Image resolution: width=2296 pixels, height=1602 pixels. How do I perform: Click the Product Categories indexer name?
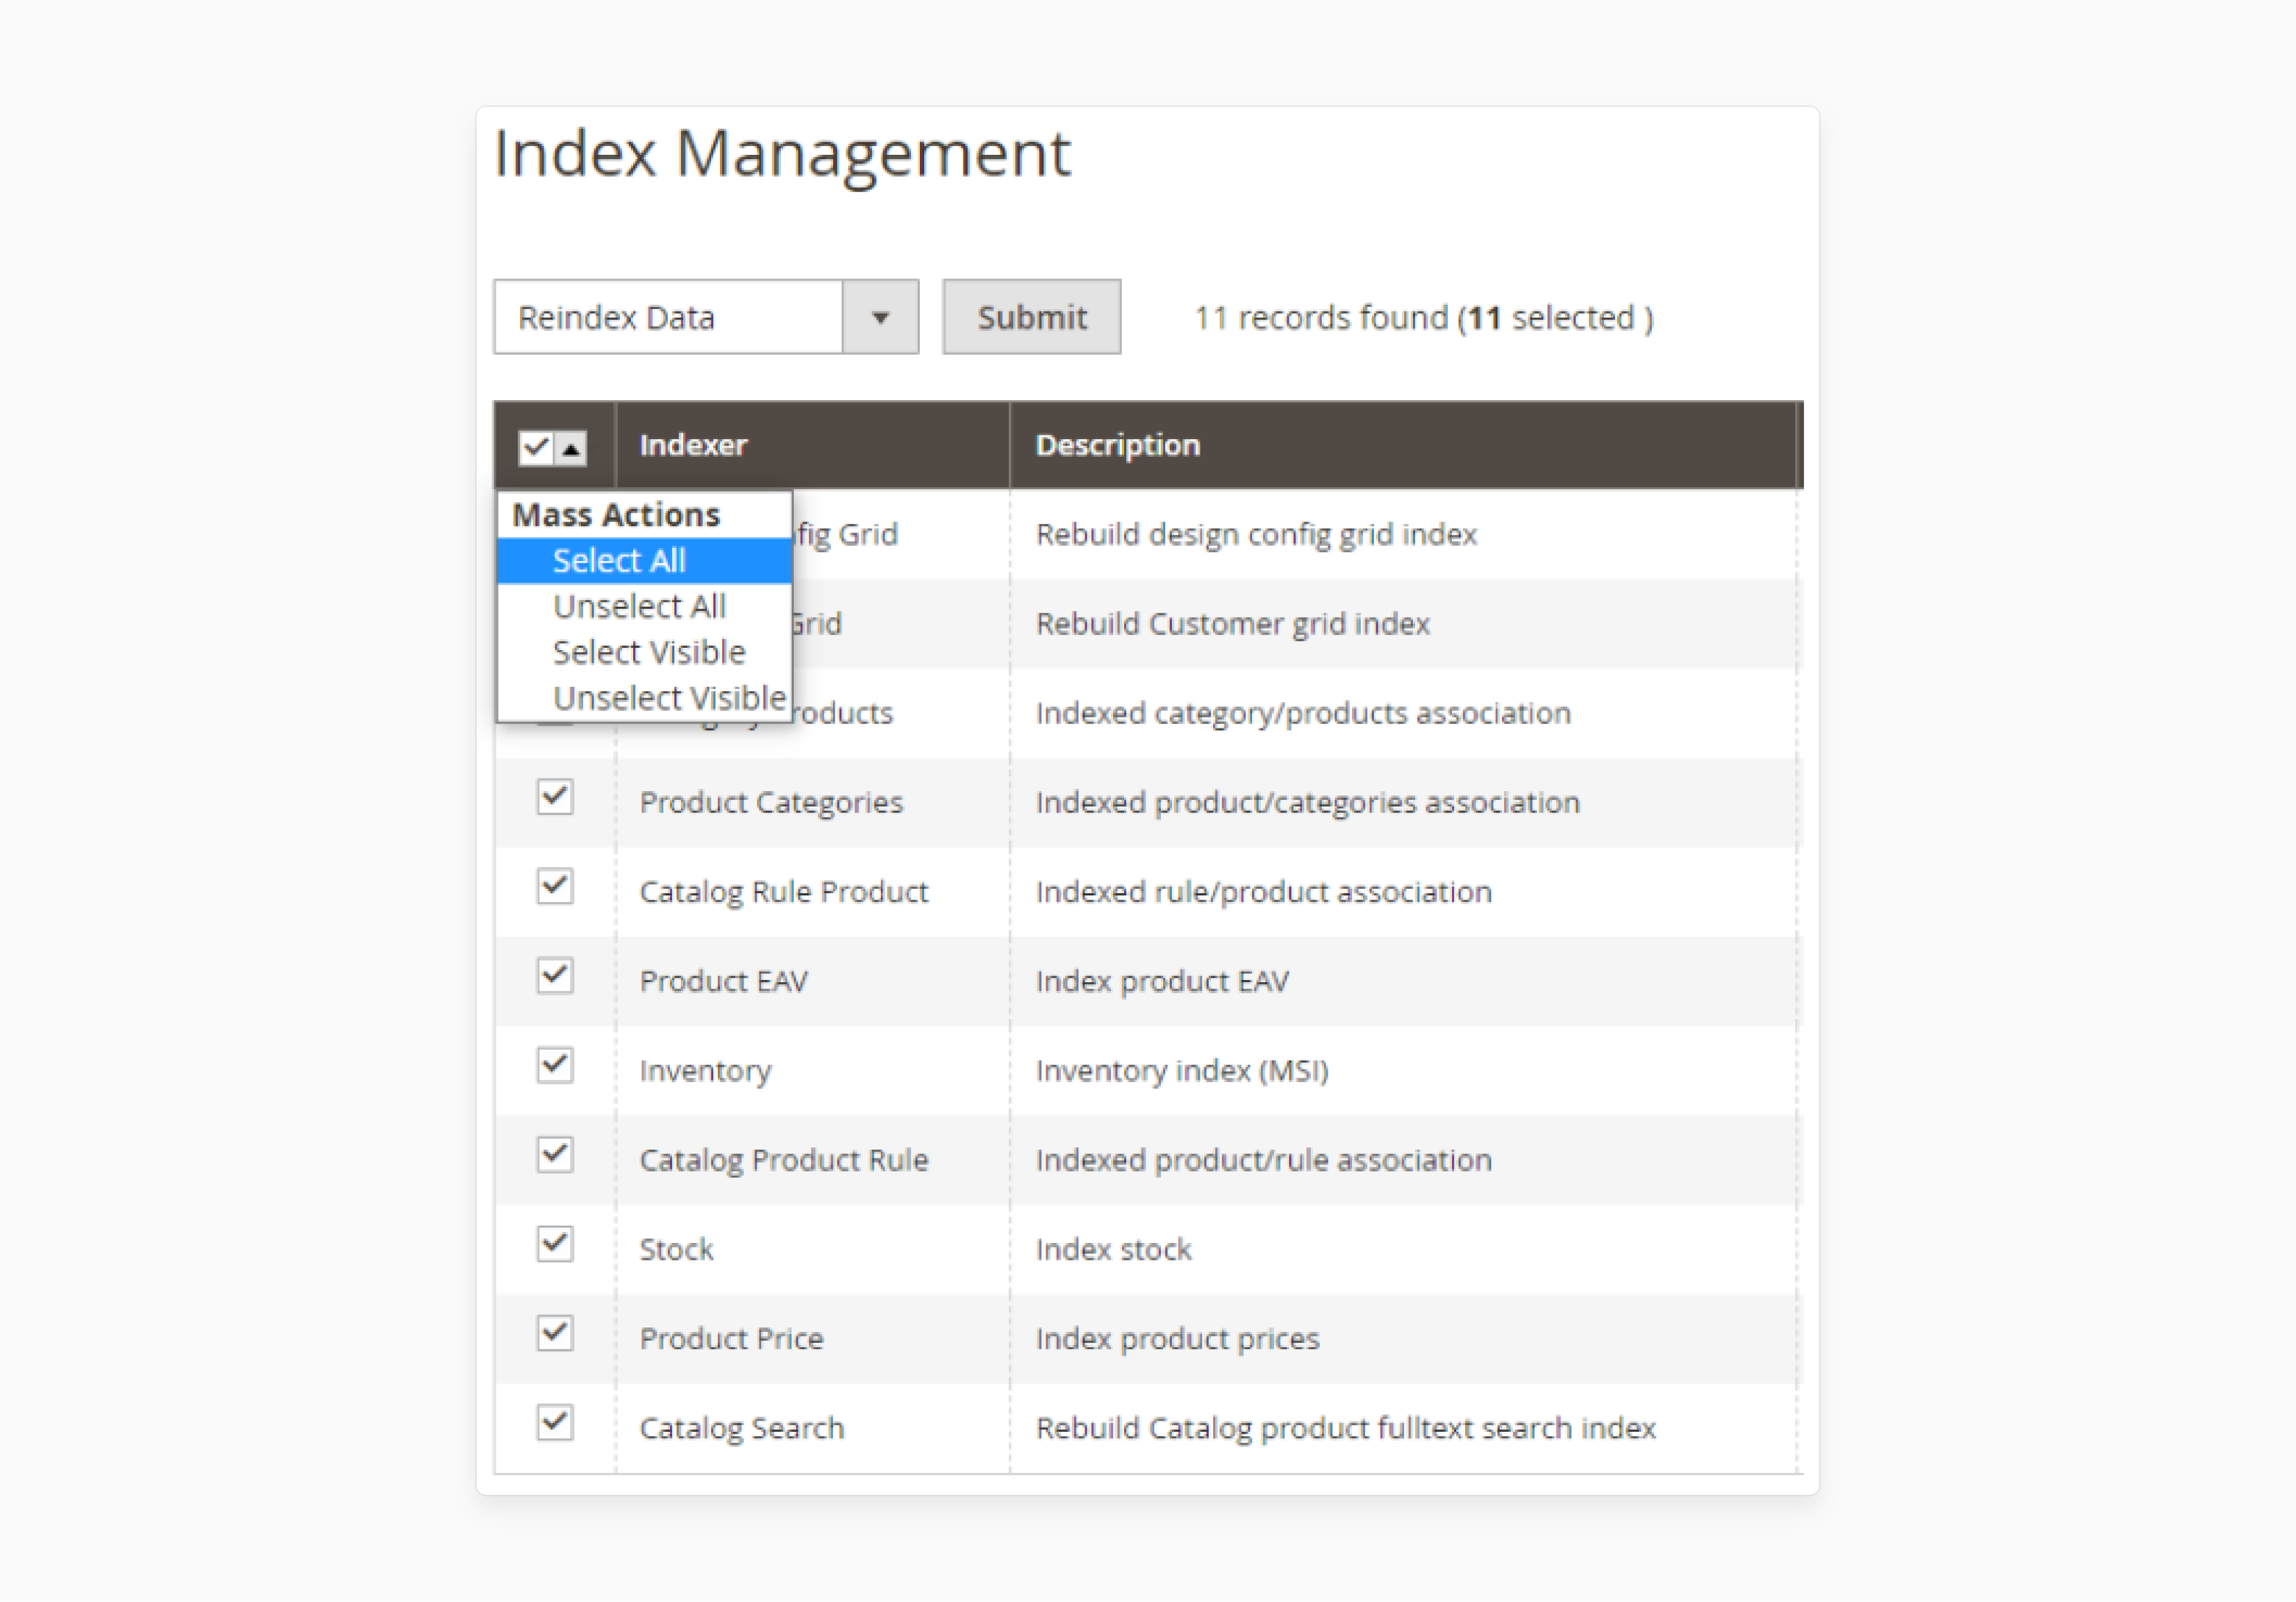click(771, 802)
